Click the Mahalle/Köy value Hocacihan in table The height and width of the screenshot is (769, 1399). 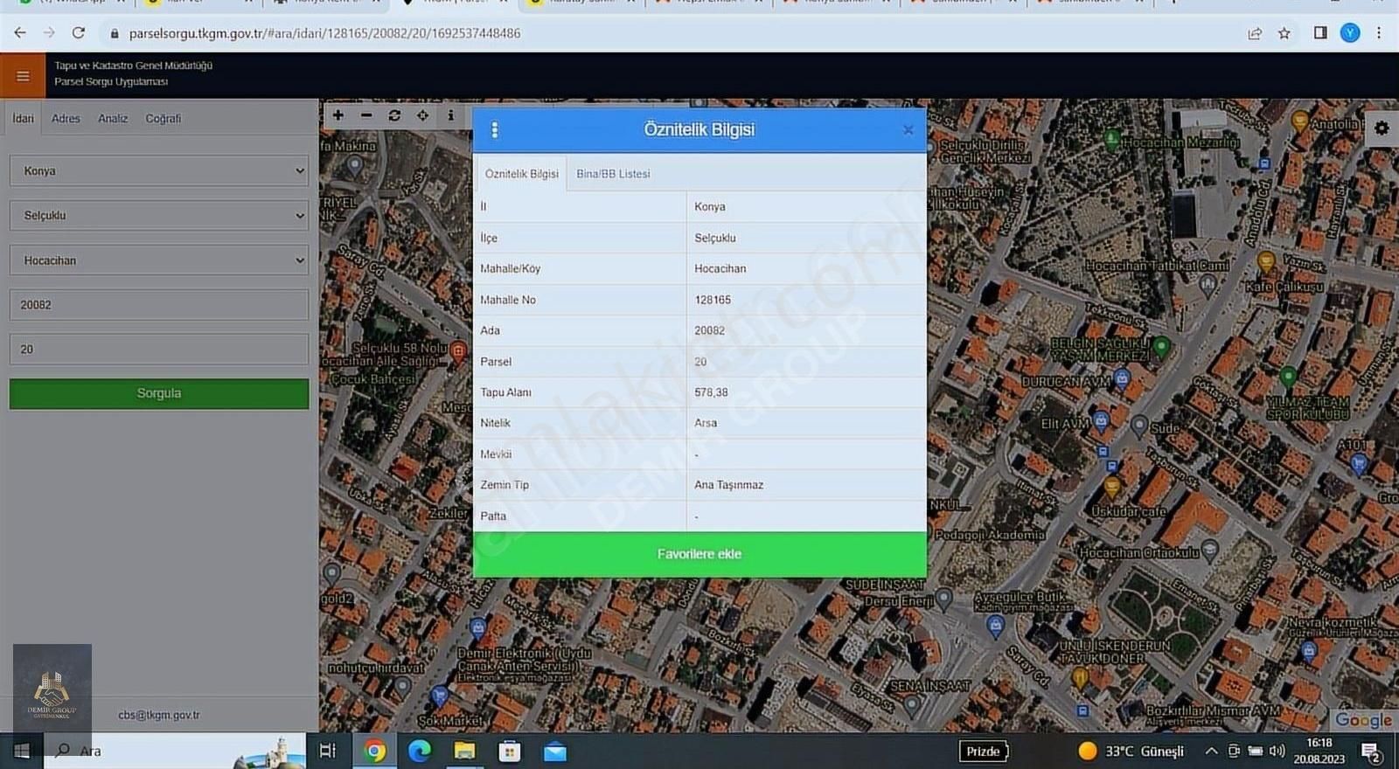[720, 268]
